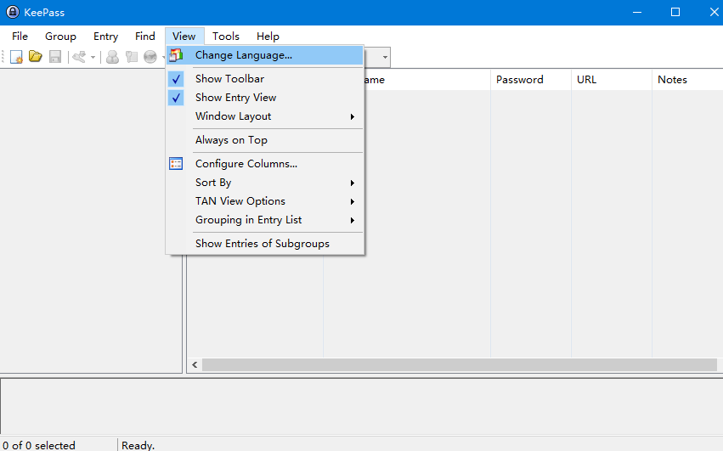Click the Open URL globe icon

point(150,57)
